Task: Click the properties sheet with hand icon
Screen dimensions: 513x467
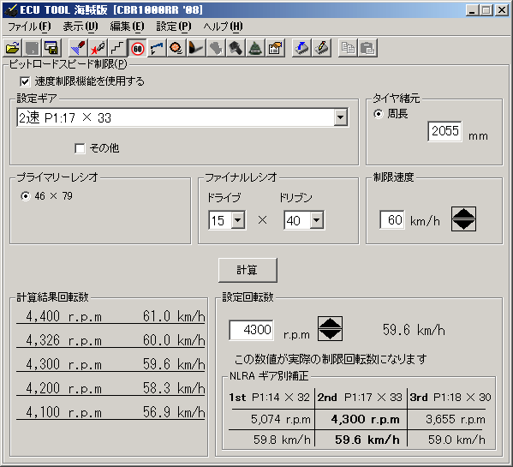Action: click(275, 48)
